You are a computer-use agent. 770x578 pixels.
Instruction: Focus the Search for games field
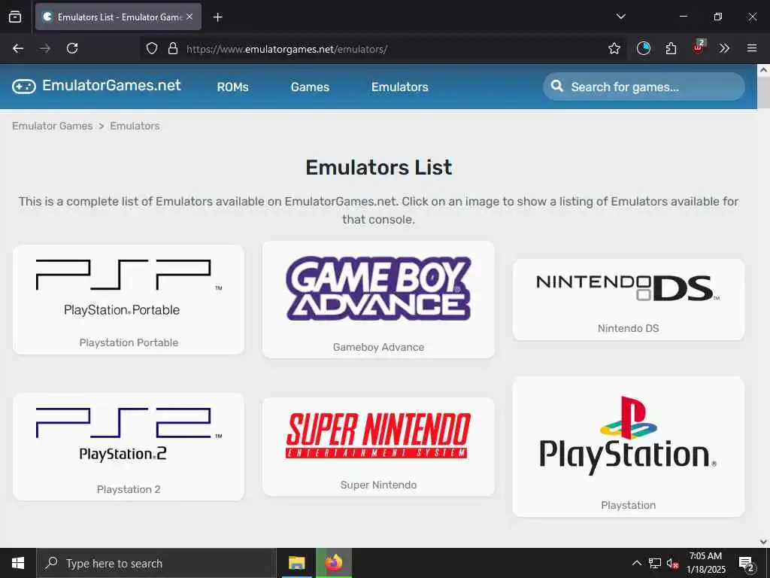click(x=644, y=87)
